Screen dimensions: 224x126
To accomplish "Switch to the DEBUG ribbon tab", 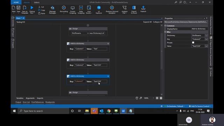I will [37, 2].
